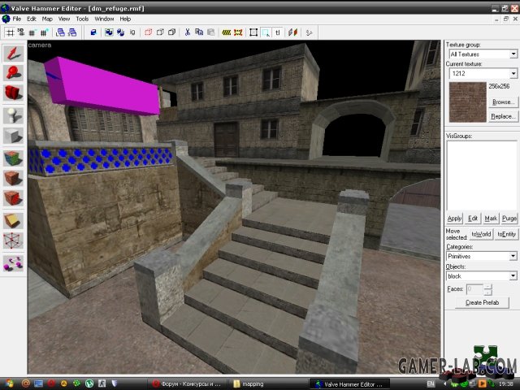The width and height of the screenshot is (520, 390).
Task: Click the Faces number input field
Action: pos(474,289)
